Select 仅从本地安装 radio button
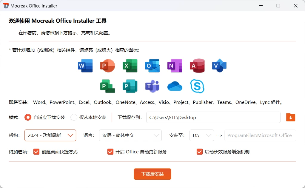Viewport: 305px width, 188px height. (x=74, y=117)
